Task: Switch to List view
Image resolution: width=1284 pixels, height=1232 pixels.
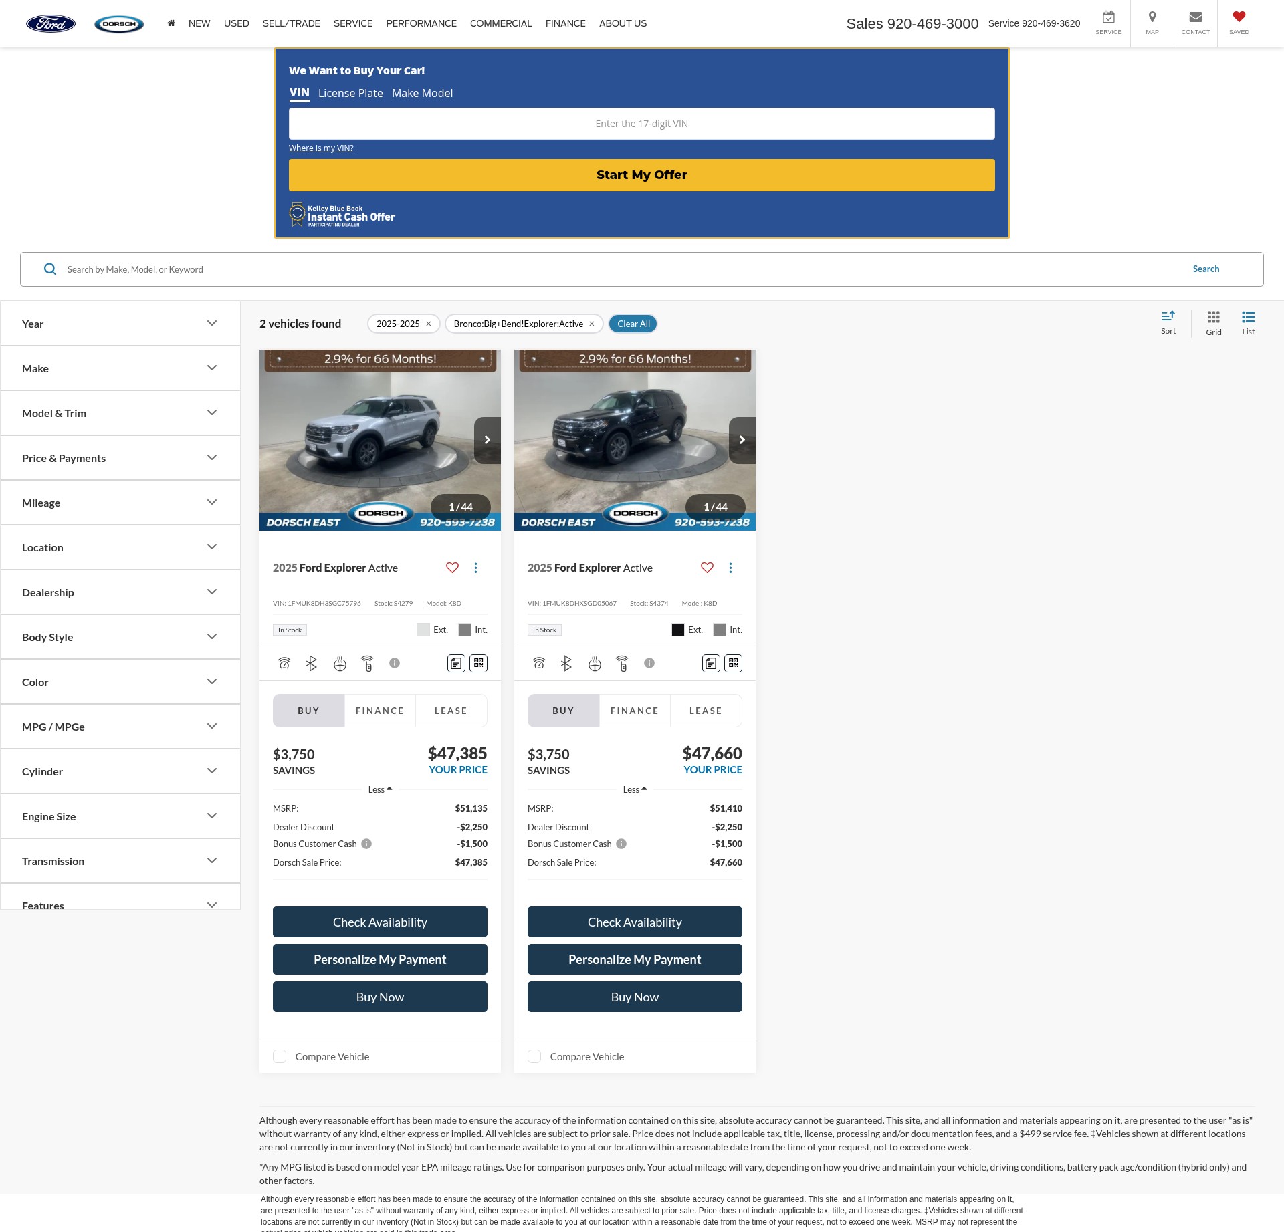Action: click(1248, 323)
